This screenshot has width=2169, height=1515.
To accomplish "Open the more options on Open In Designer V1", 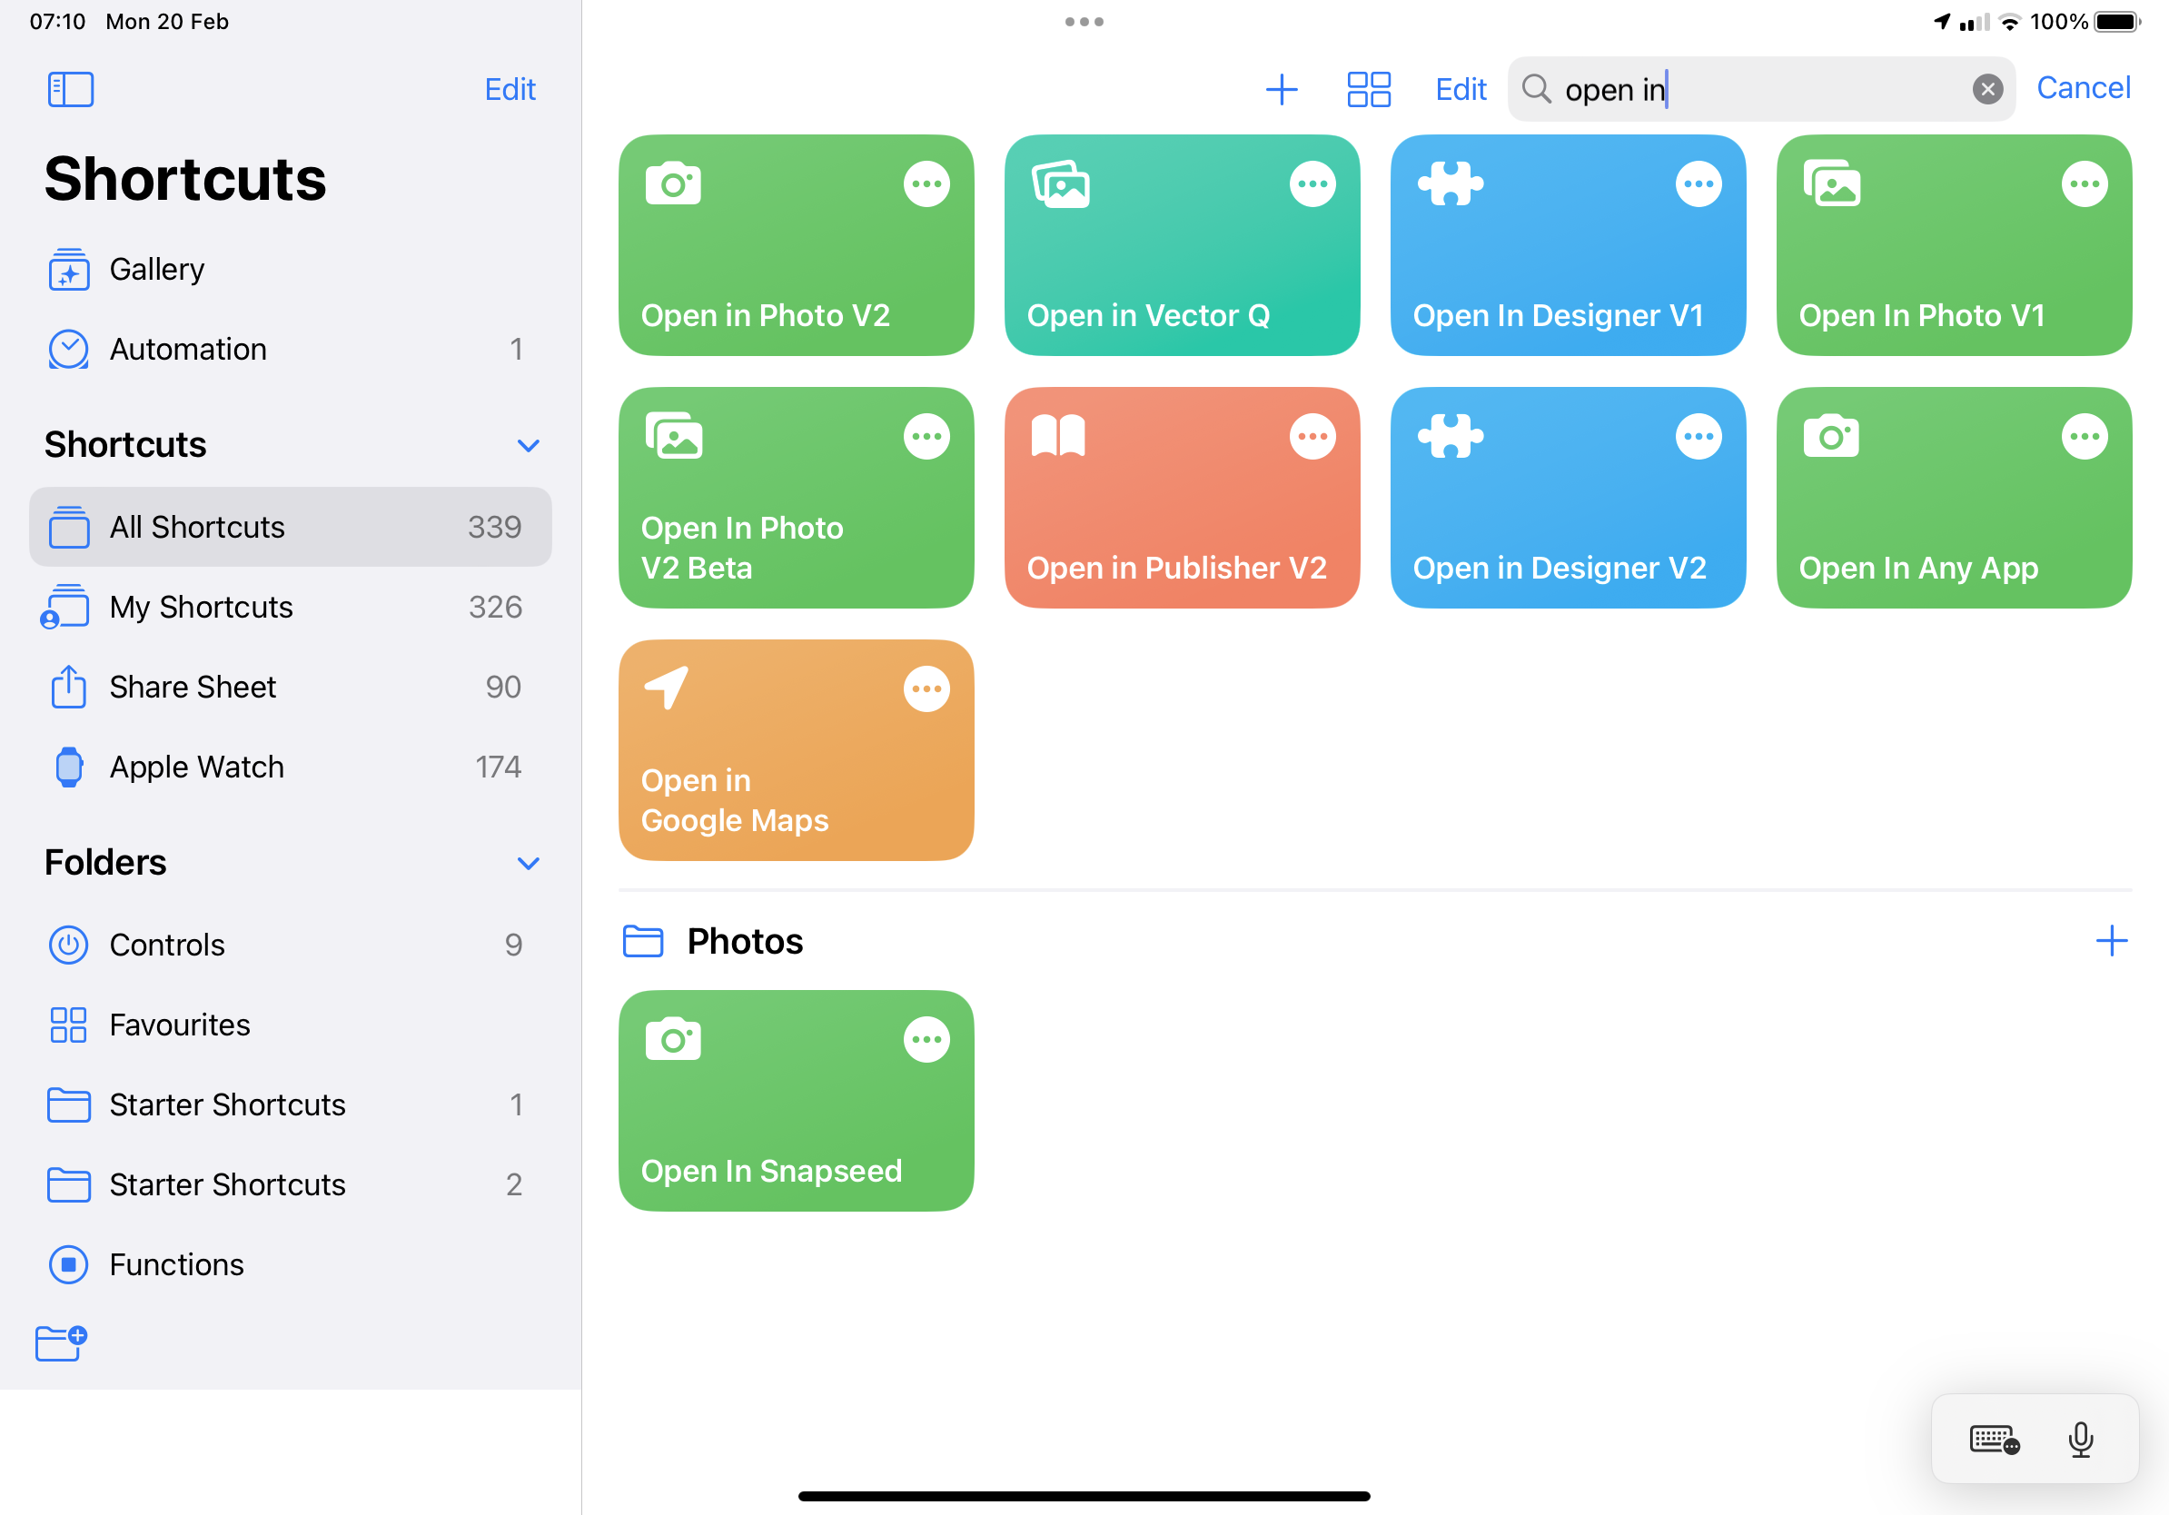I will pos(1699,184).
